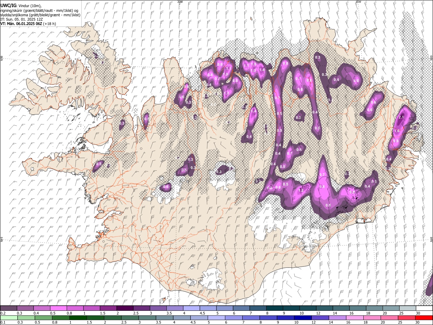Screen dimensions: 433x325
Task: Click the "20W" longitude label at top
Action: pyautogui.click(x=180, y=2)
